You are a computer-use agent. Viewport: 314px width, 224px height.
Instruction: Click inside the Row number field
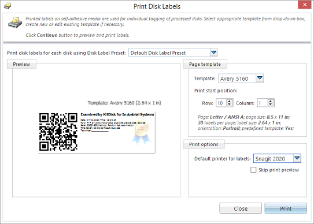tap(221, 103)
